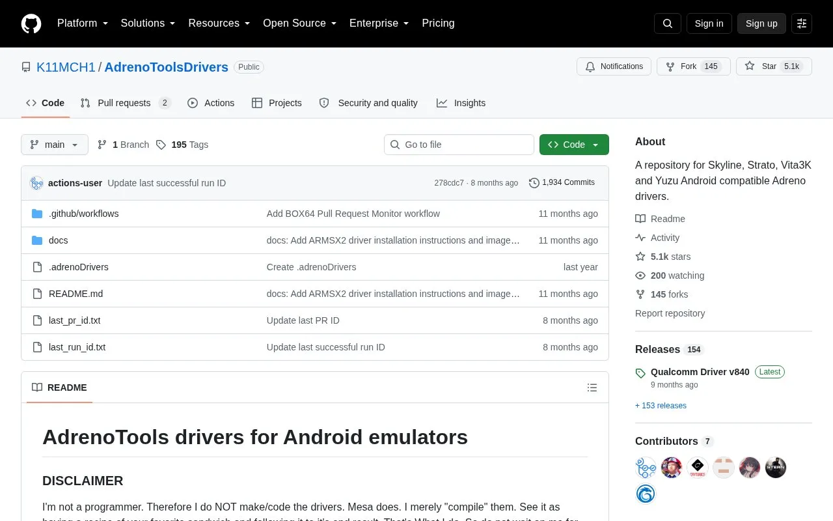Open the Qualcomm Driver v840 release
Viewport: 833px width, 521px height.
(700, 372)
